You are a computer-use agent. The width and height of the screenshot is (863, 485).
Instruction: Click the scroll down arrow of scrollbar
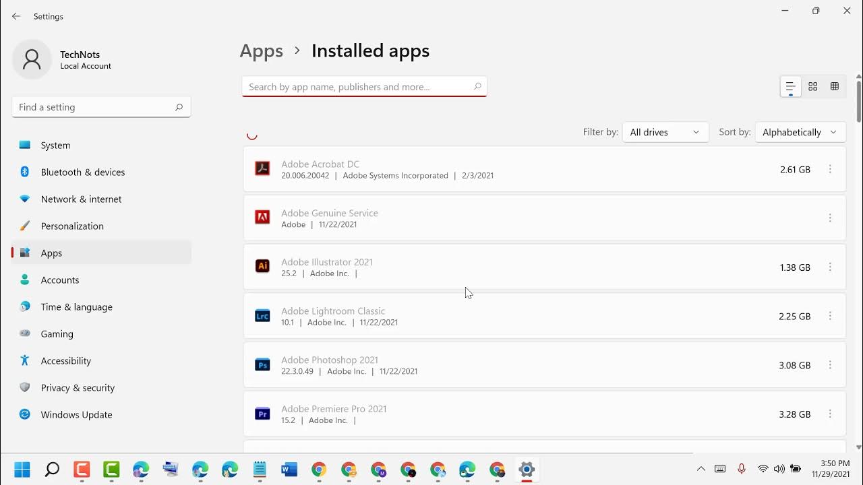pyautogui.click(x=858, y=447)
